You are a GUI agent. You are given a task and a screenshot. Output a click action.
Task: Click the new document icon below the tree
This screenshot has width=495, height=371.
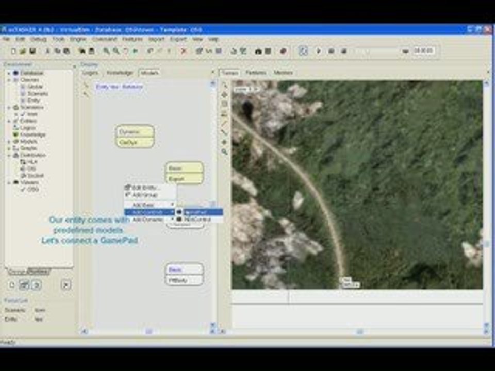[x=12, y=285]
